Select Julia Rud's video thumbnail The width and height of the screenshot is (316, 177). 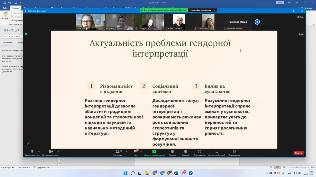click(x=90, y=22)
